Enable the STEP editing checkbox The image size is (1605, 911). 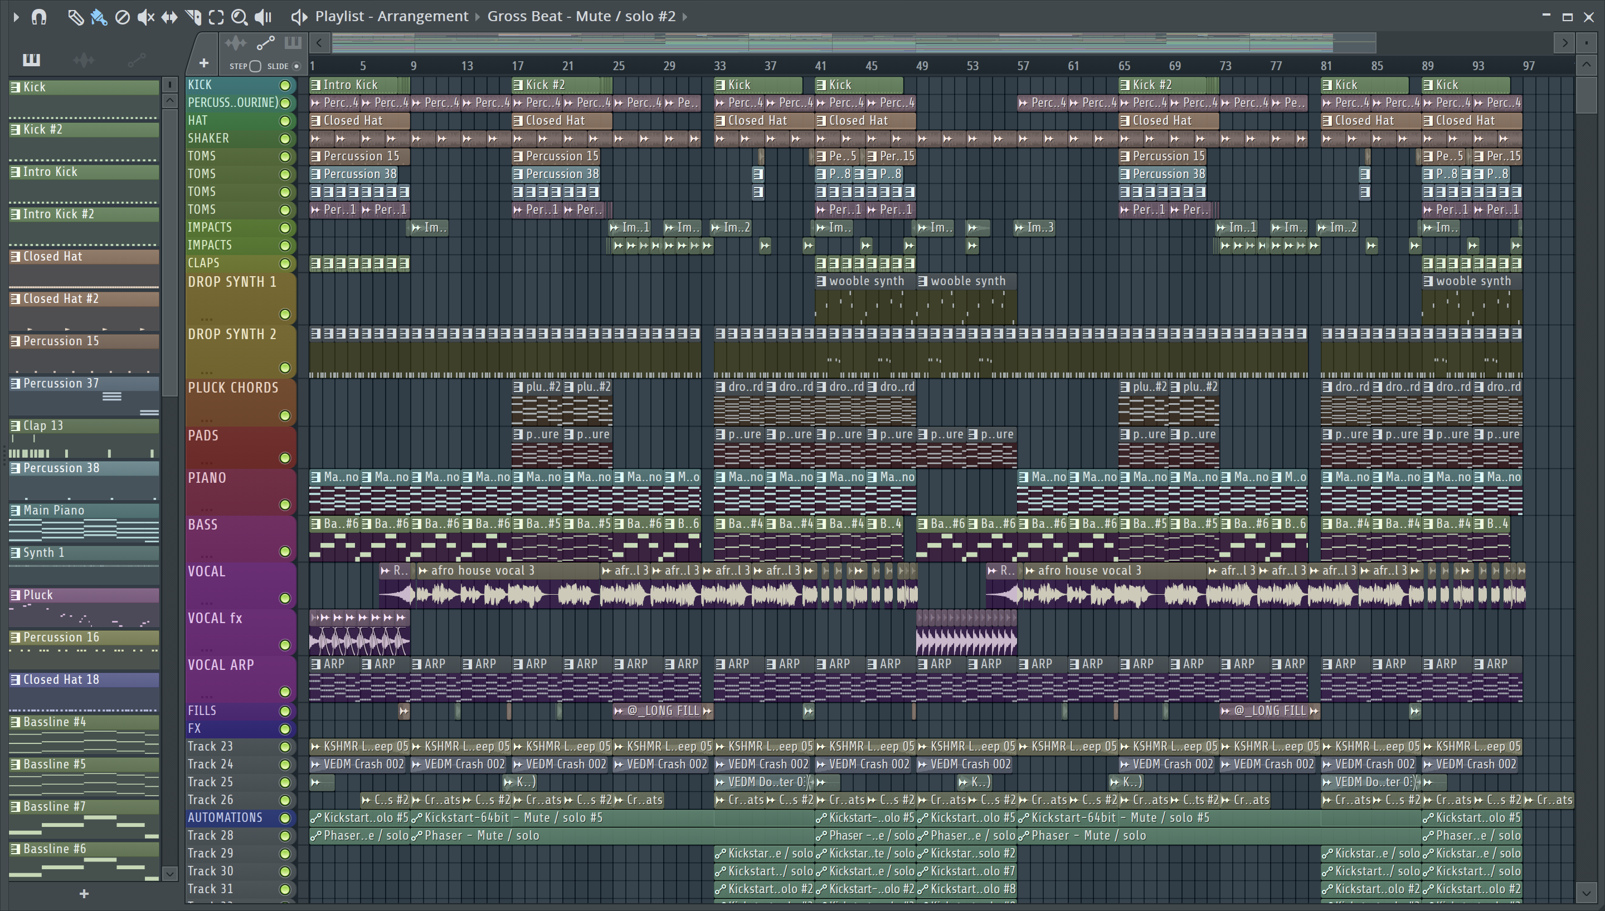click(255, 66)
